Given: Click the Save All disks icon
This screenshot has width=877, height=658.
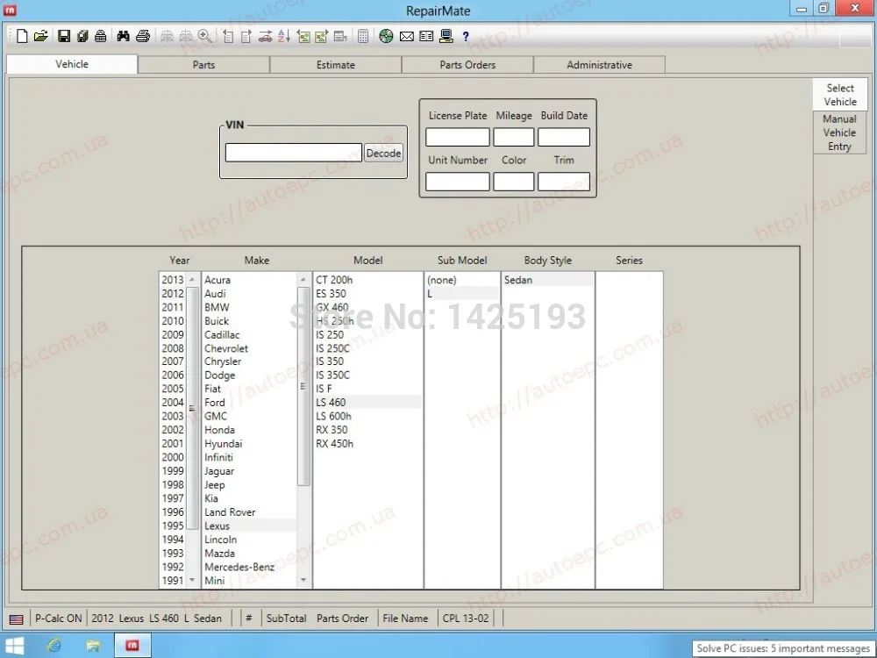Looking at the screenshot, I should (x=82, y=36).
